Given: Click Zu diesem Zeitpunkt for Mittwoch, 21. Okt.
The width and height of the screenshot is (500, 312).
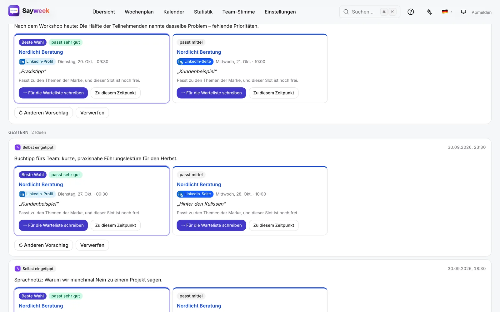Looking at the screenshot, I should 274,93.
